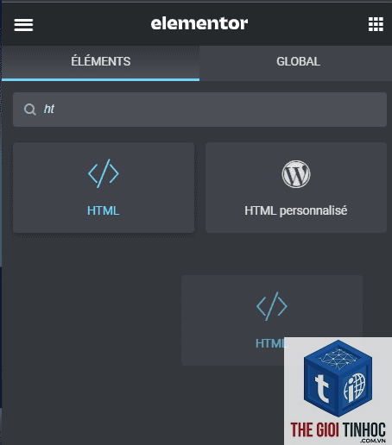Select the HTML personnalisé WordPress widget
Image resolution: width=392 pixels, height=445 pixels.
click(x=296, y=187)
